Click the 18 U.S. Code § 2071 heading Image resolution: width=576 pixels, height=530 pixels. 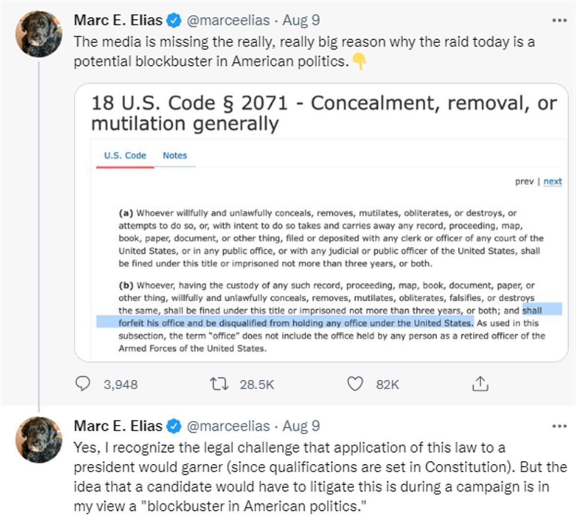[x=324, y=113]
